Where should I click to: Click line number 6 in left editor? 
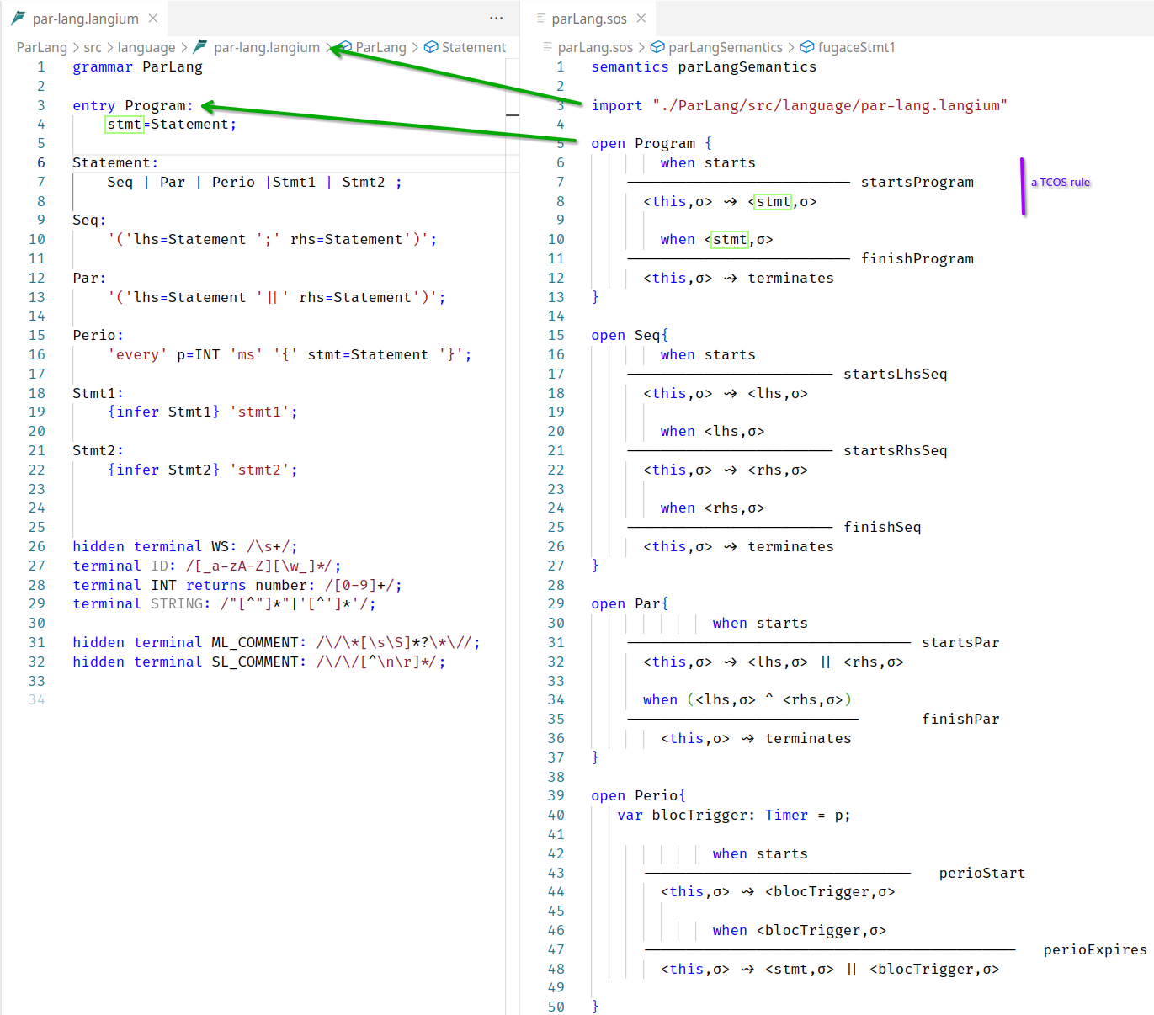point(41,163)
